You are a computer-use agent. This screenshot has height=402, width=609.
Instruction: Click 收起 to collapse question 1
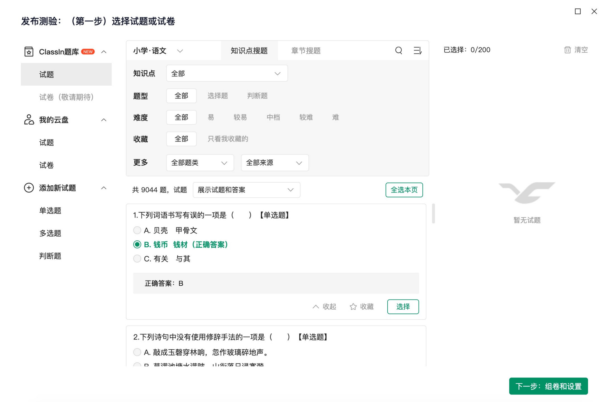pos(329,307)
